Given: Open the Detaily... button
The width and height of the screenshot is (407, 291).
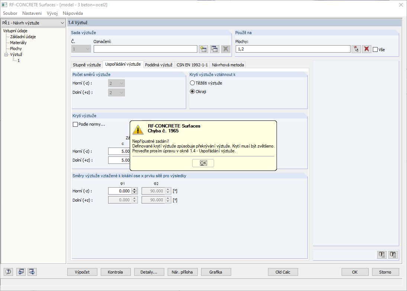Looking at the screenshot, I should 149,272.
